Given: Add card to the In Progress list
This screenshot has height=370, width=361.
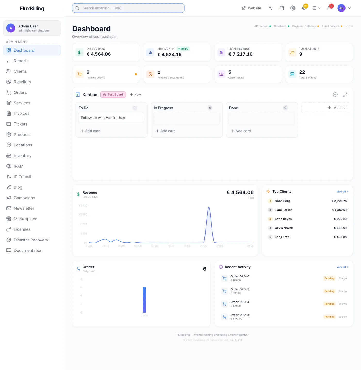Looking at the screenshot, I should [x=166, y=131].
